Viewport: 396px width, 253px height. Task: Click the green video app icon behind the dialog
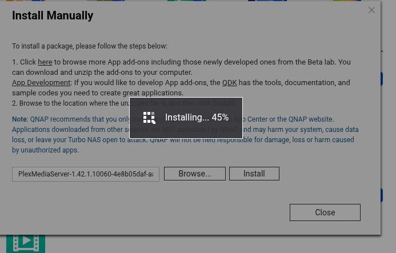tap(26, 243)
